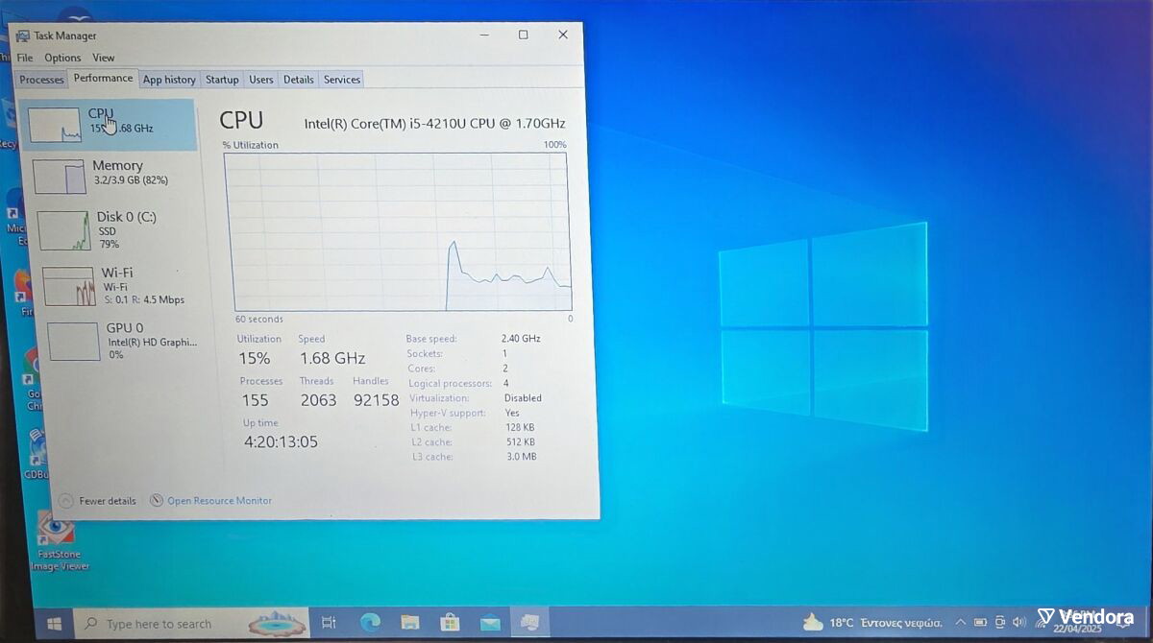Open the Services tab
Screen dimensions: 1153x643
342,80
